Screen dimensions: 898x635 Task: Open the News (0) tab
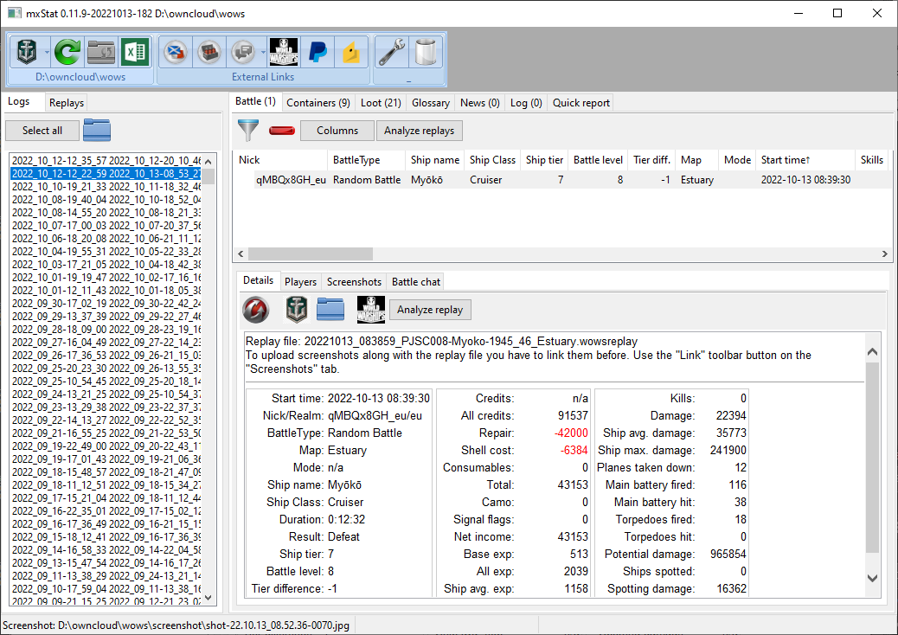pos(480,102)
